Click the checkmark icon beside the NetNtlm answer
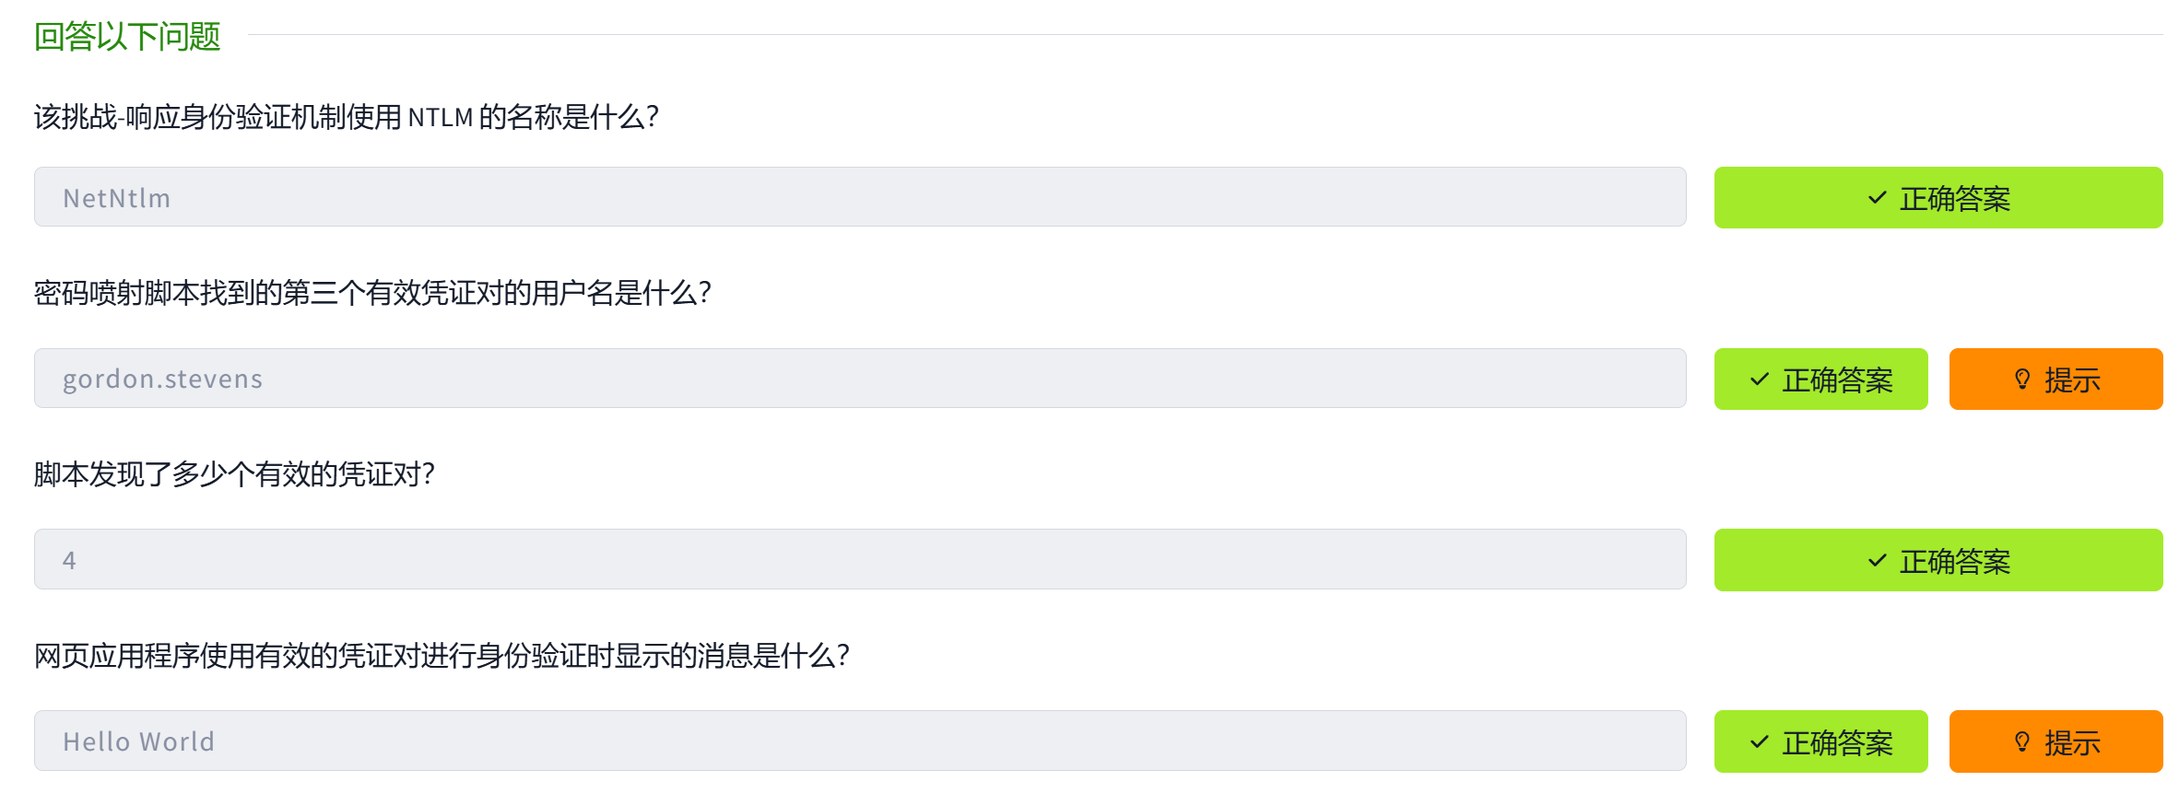 (x=1877, y=198)
